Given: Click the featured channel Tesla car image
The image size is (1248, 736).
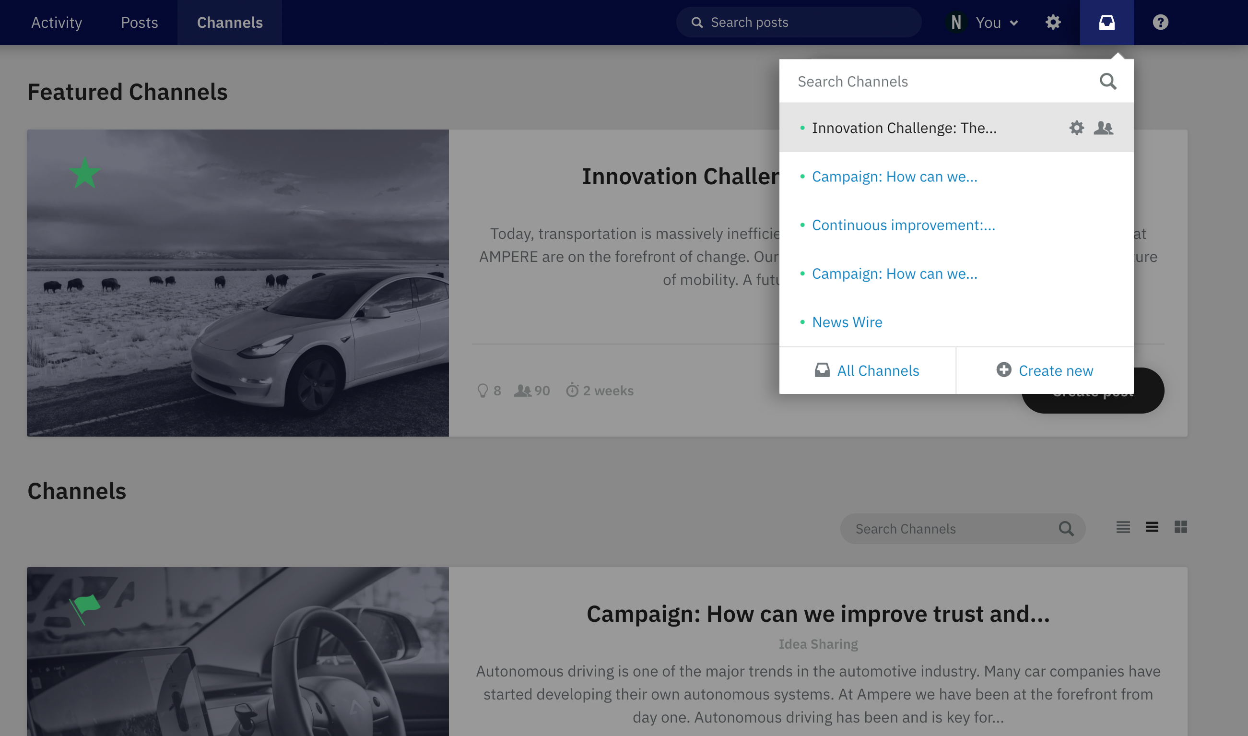Looking at the screenshot, I should click(238, 283).
